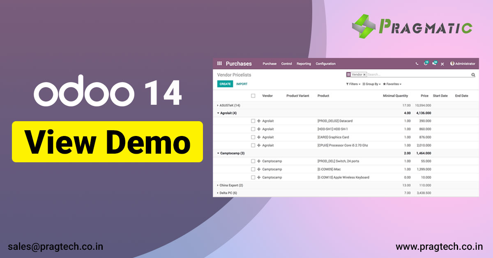Image resolution: width=493 pixels, height=258 pixels.
Task: Click the '[E-COM10] Apple Wireless Keyboard' cell
Action: [343, 177]
